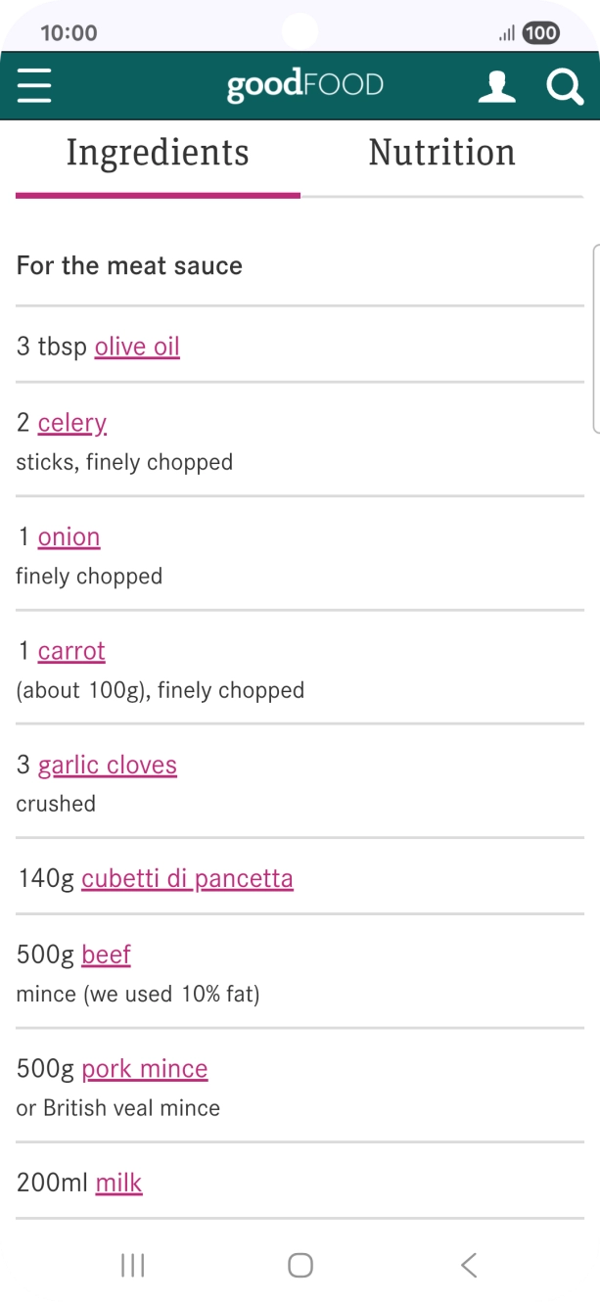Tap the onion ingredient link
This screenshot has height=1302, width=600.
[x=69, y=536]
